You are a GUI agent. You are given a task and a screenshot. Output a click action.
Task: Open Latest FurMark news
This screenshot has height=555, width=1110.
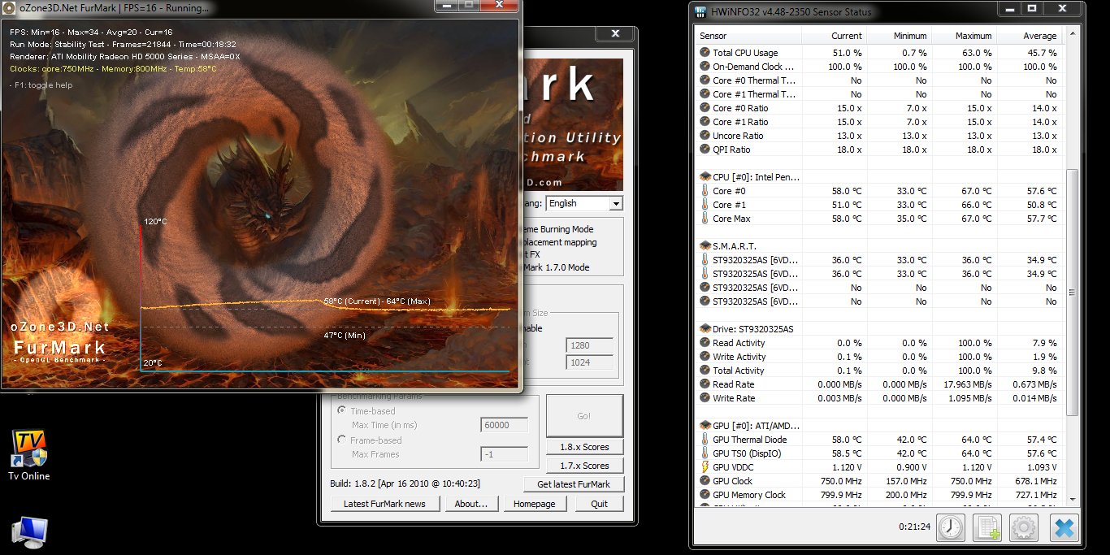[384, 504]
